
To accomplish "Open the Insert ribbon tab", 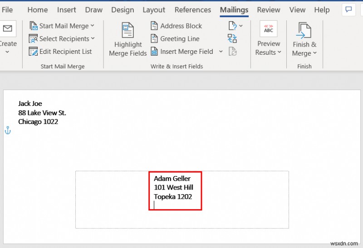I will click(x=66, y=10).
